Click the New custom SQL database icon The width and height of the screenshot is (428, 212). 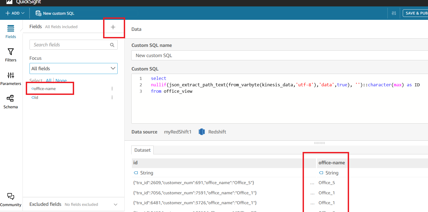click(38, 13)
